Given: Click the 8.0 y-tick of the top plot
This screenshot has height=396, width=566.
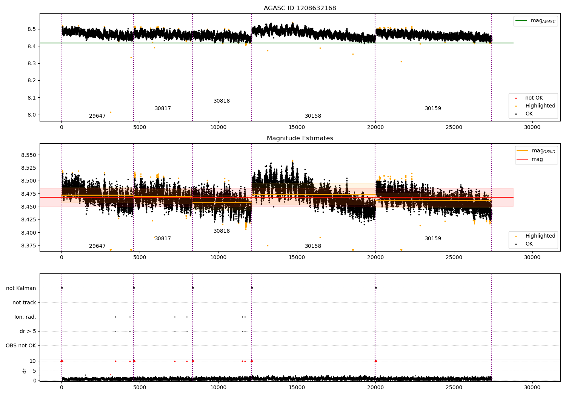Looking at the screenshot, I should 32,115.
